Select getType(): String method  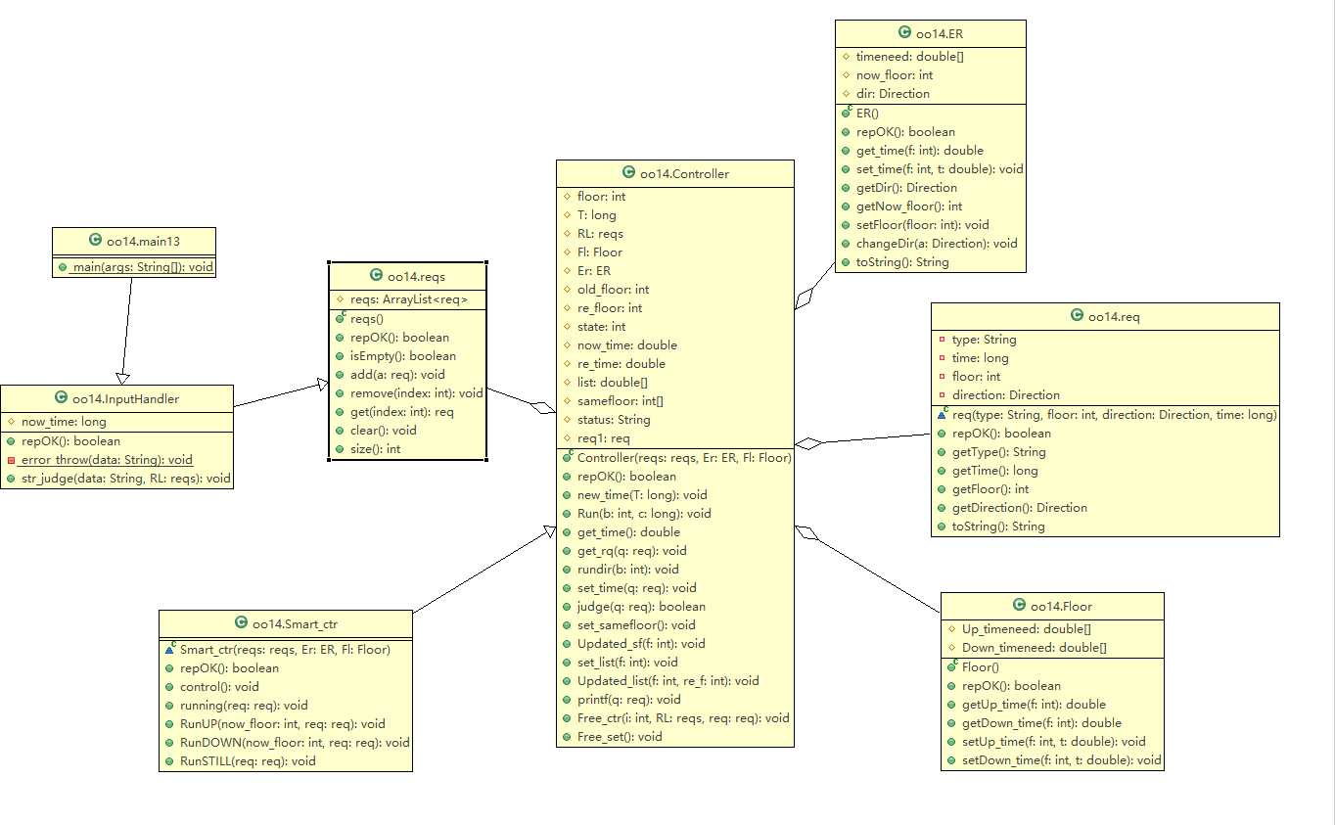pos(998,452)
